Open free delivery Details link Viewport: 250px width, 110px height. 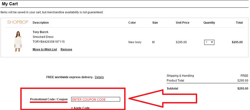click(x=99, y=77)
